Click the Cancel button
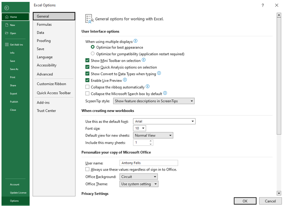The width and height of the screenshot is (285, 208). tap(270, 201)
